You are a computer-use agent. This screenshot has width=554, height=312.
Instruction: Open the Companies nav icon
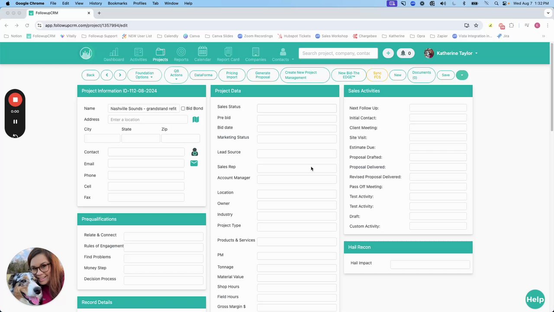click(x=255, y=54)
